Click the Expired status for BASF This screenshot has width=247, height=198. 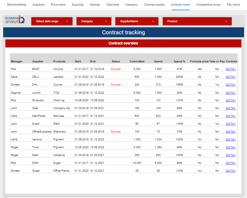point(116,69)
